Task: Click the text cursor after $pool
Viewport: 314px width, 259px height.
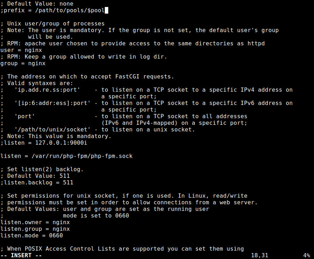Action: (x=107, y=10)
